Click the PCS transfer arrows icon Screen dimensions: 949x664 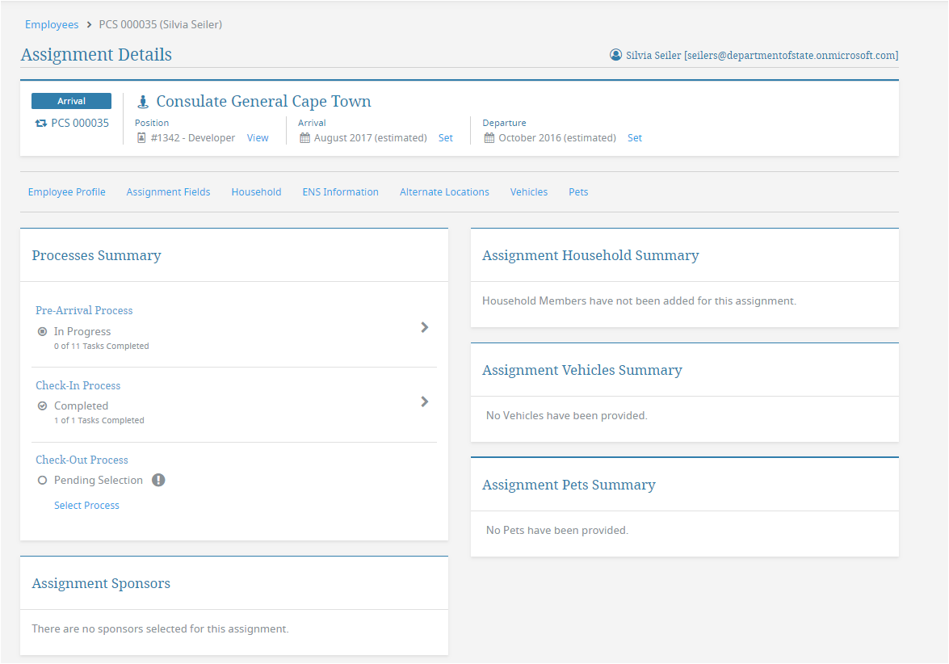(41, 123)
